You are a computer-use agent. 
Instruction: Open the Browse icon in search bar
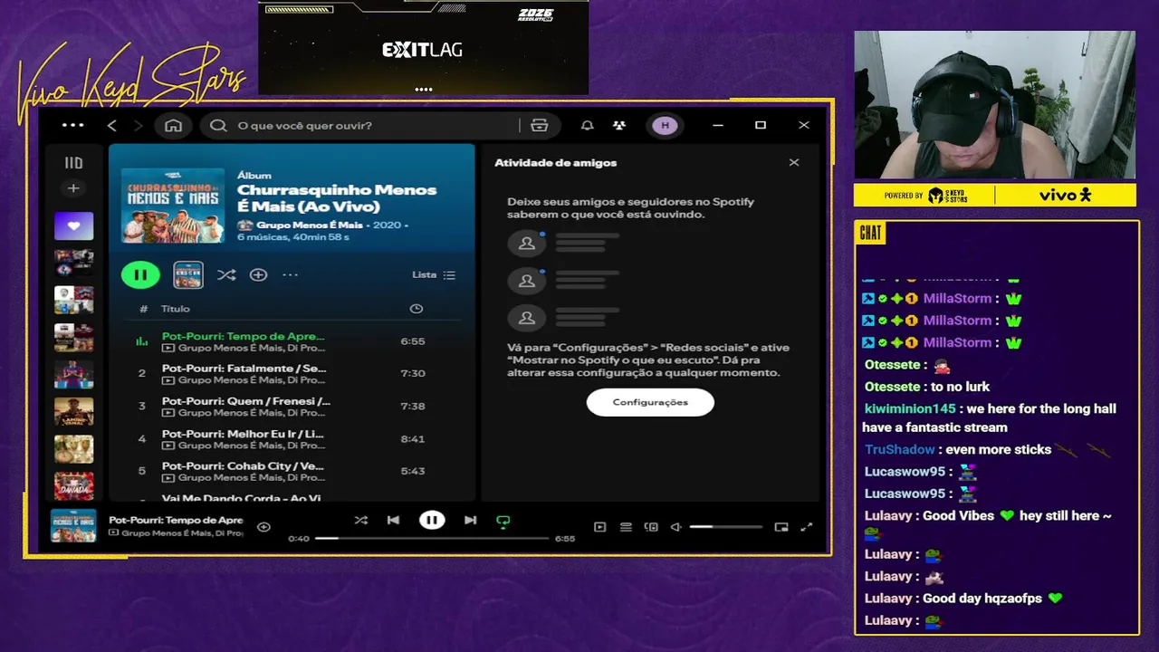tap(540, 125)
